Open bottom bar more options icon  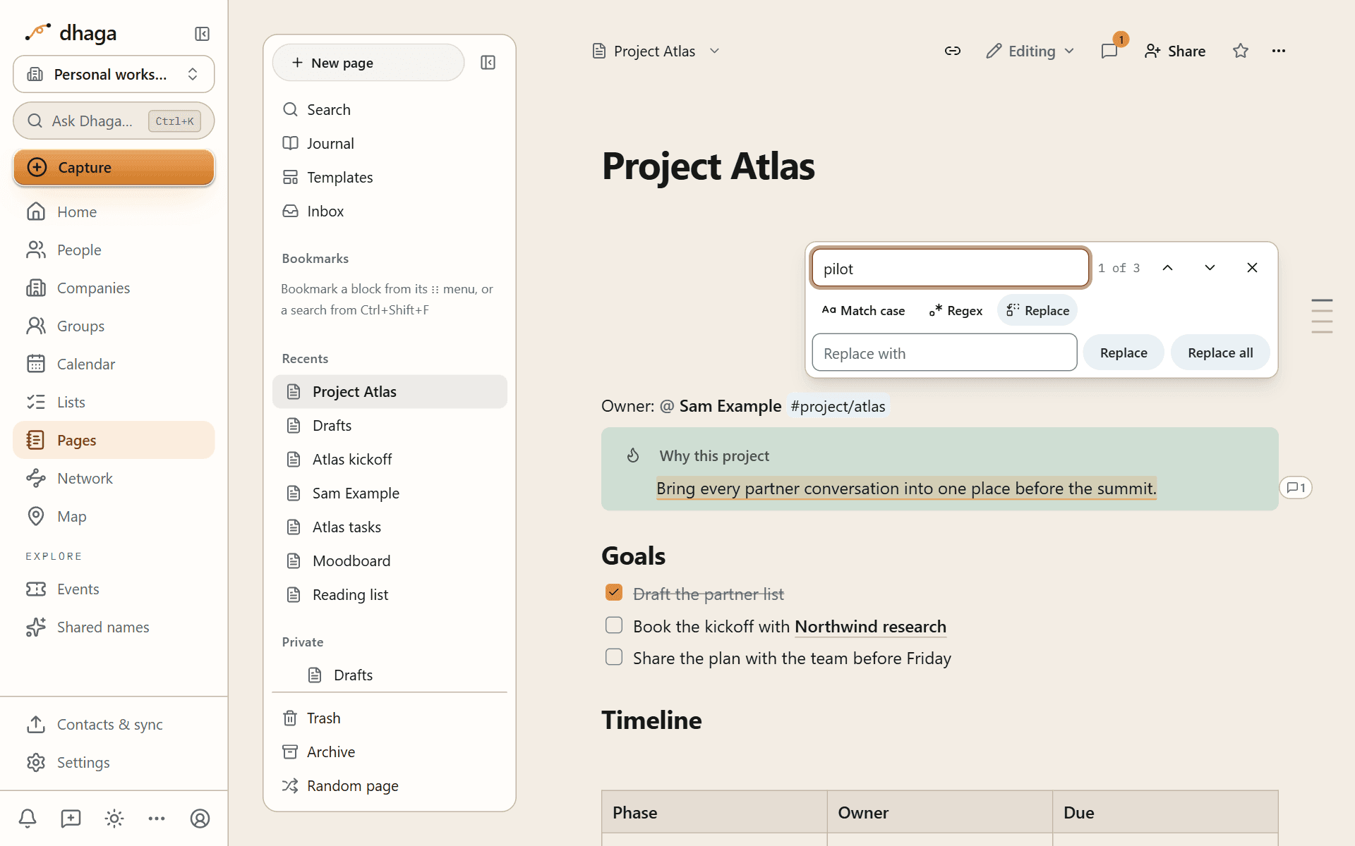pos(157,819)
